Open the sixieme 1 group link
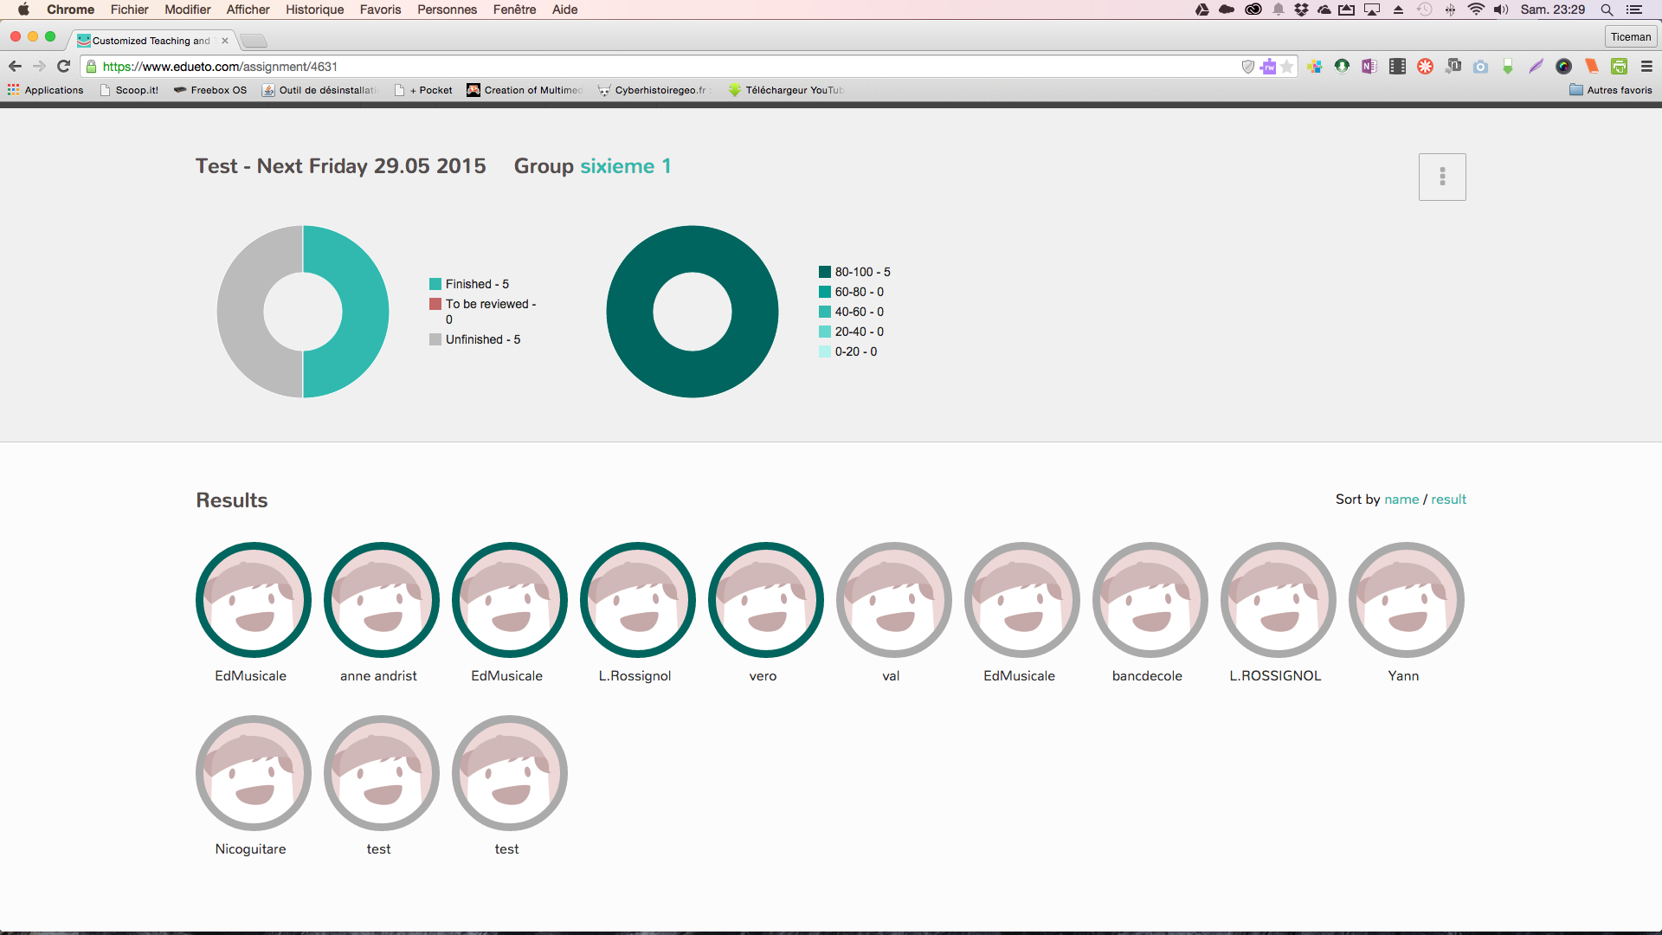This screenshot has height=935, width=1662. [625, 166]
